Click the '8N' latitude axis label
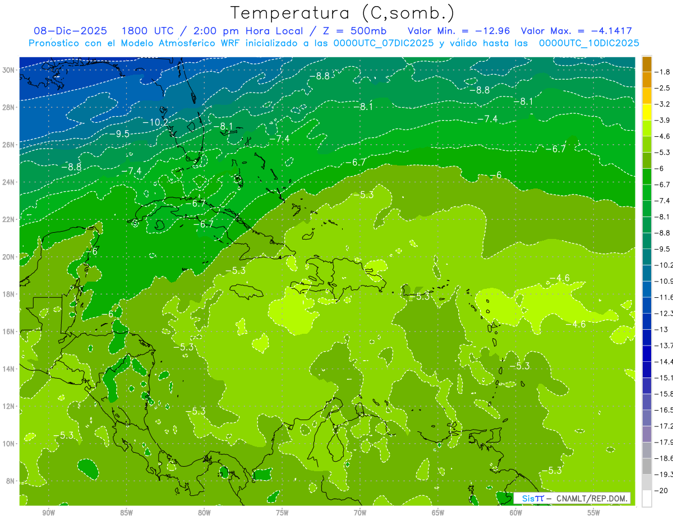 point(11,481)
